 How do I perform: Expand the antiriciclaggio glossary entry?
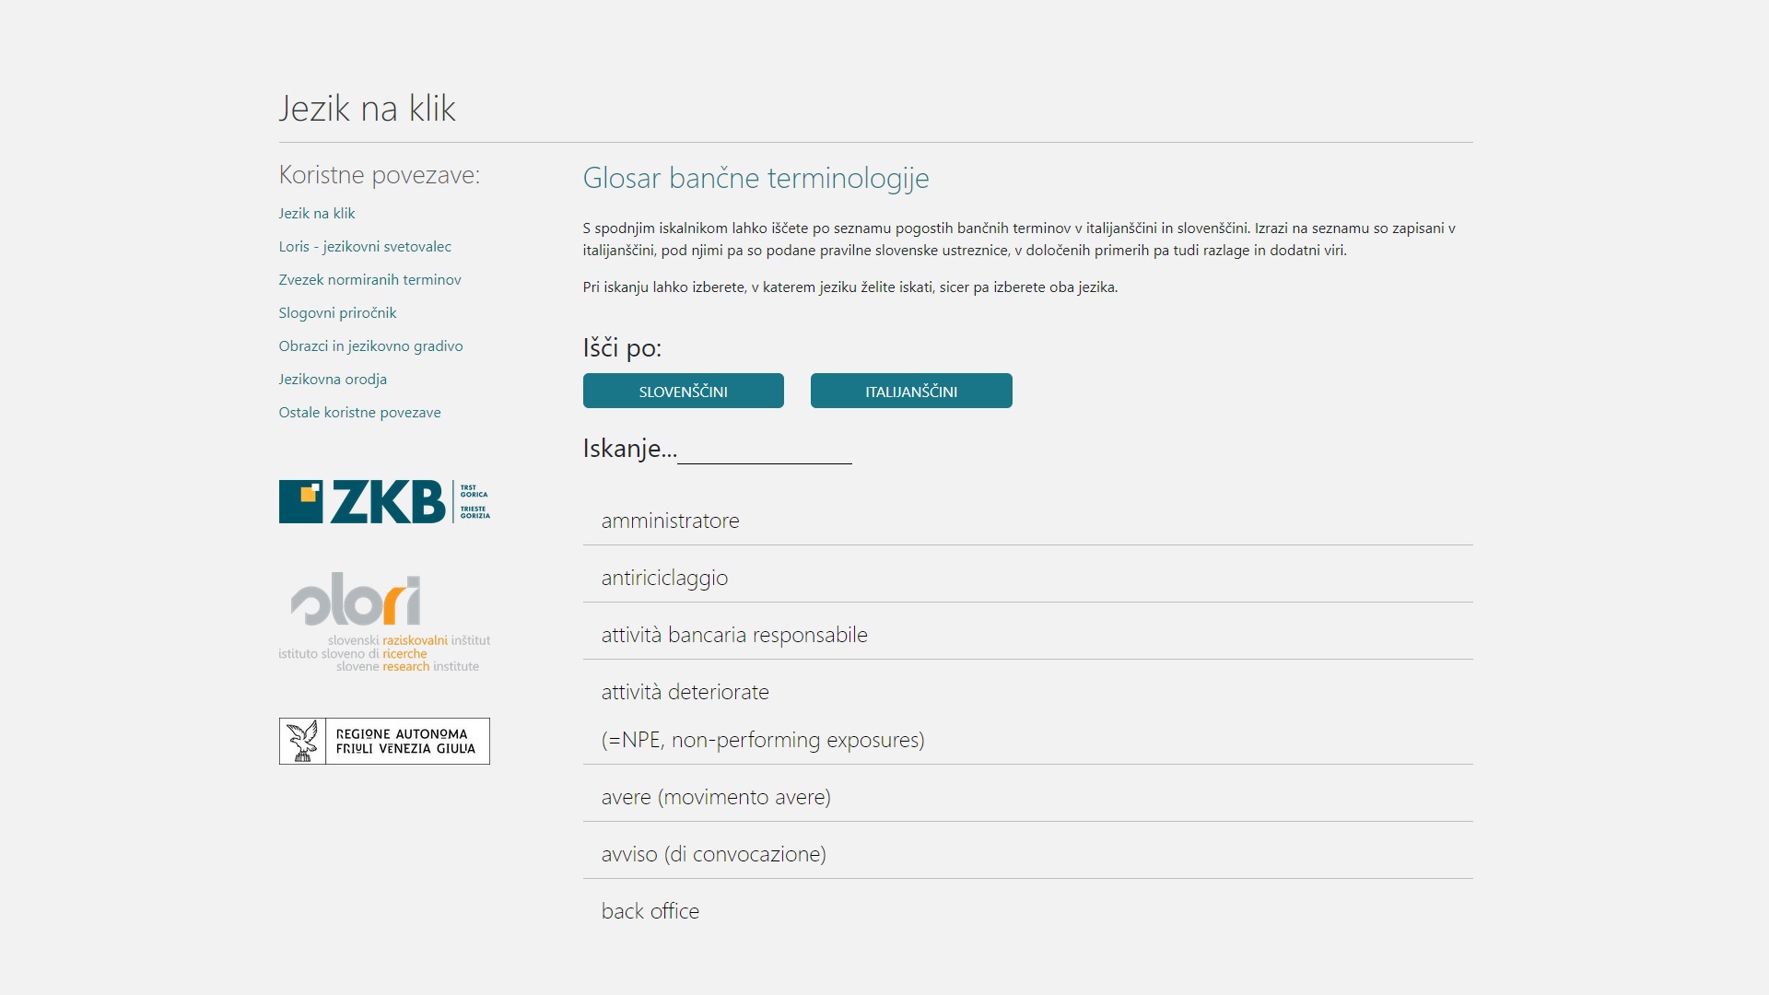[x=664, y=578]
